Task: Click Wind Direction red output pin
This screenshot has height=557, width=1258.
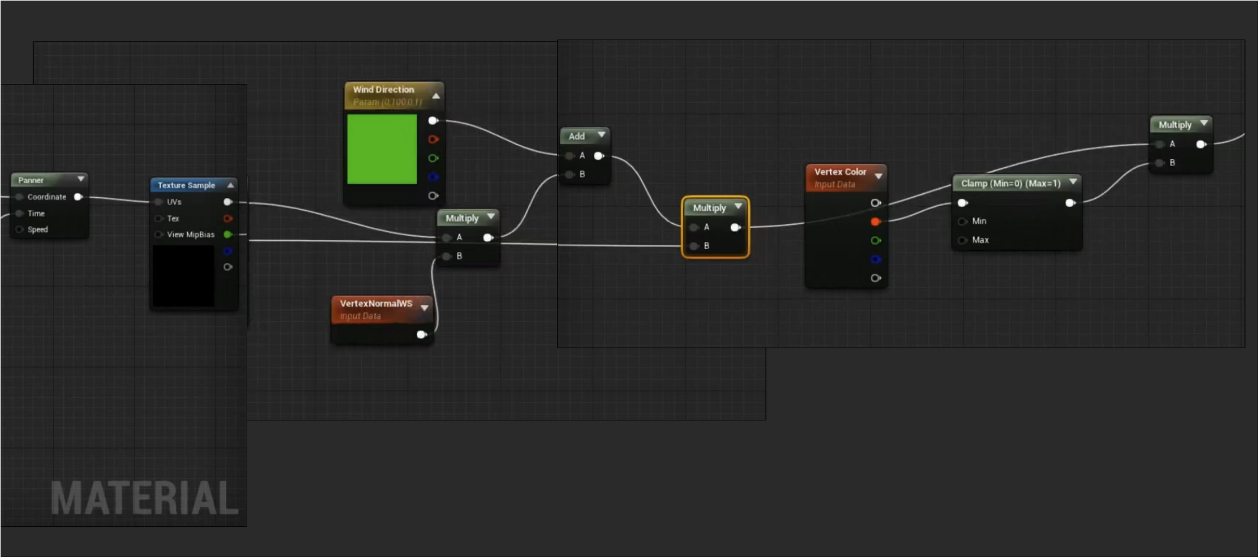Action: (x=433, y=140)
